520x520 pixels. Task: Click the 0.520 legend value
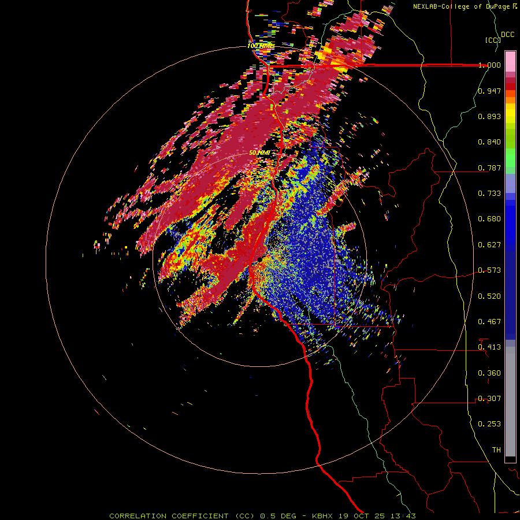pyautogui.click(x=489, y=296)
